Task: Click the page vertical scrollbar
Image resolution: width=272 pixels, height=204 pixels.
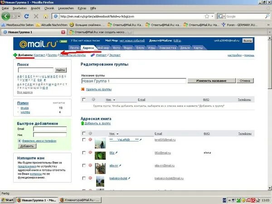Action: point(270,113)
